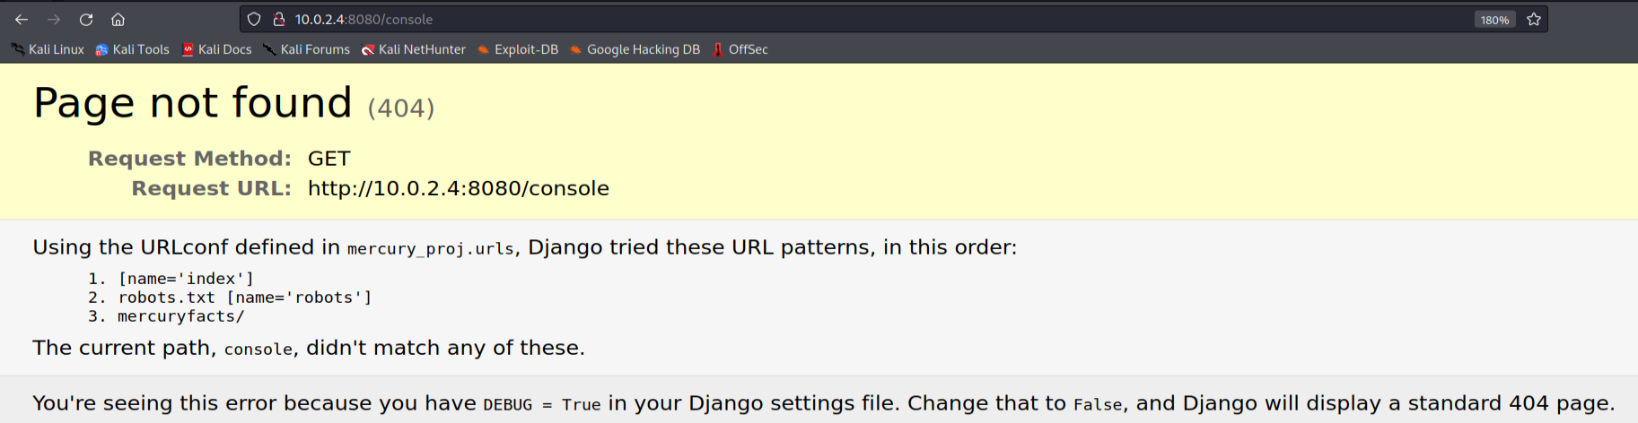Click the forward navigation arrow
Viewport: 1638px width, 423px height.
tap(54, 19)
